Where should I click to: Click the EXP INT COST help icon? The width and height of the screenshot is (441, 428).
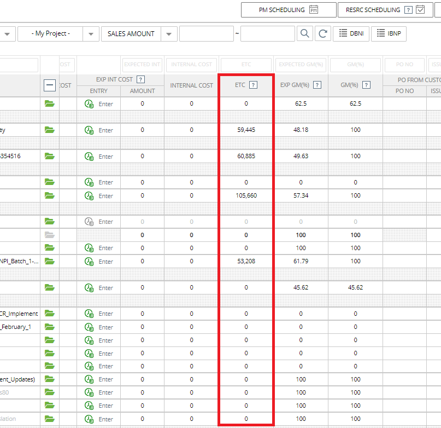pyautogui.click(x=140, y=79)
